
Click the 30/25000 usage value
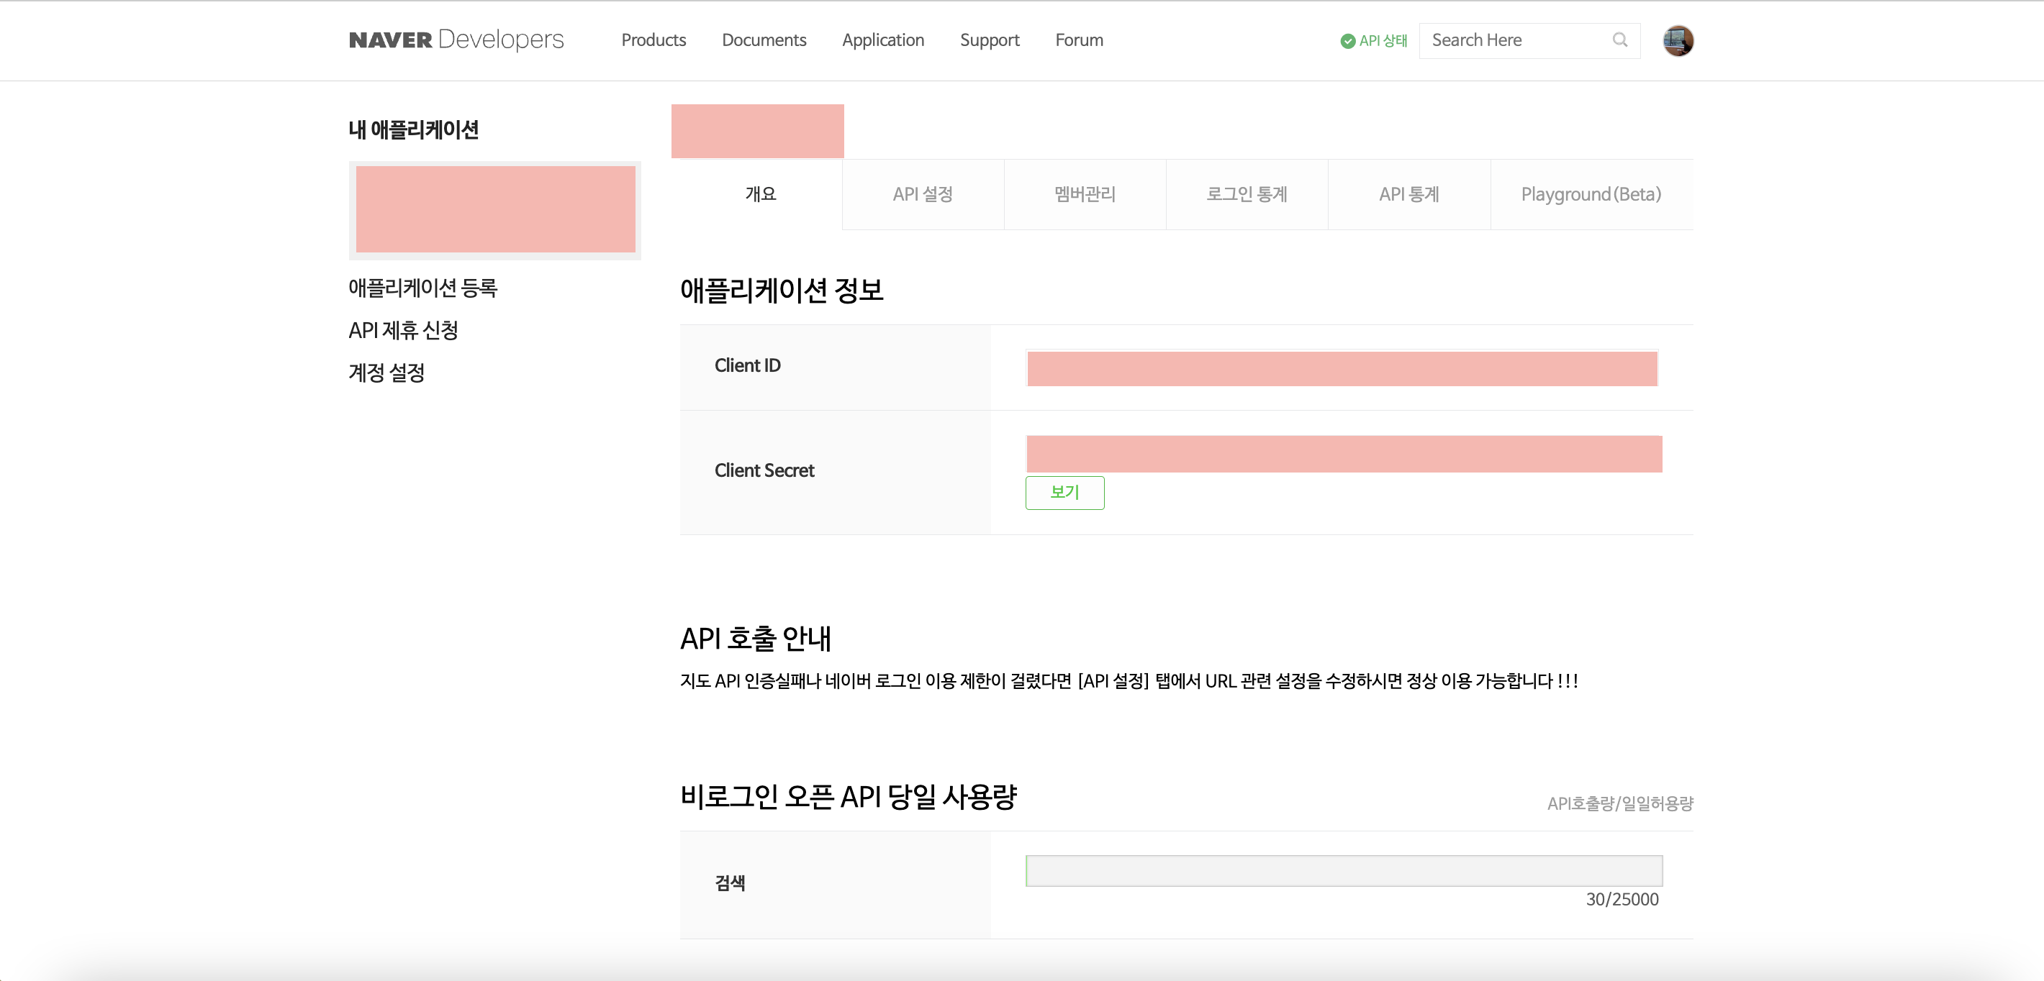pos(1622,899)
